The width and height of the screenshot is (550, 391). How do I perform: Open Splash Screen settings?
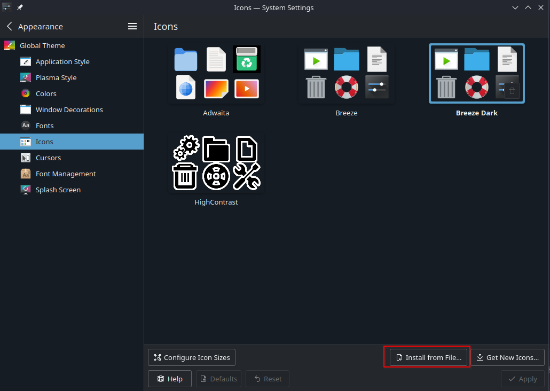coord(72,190)
